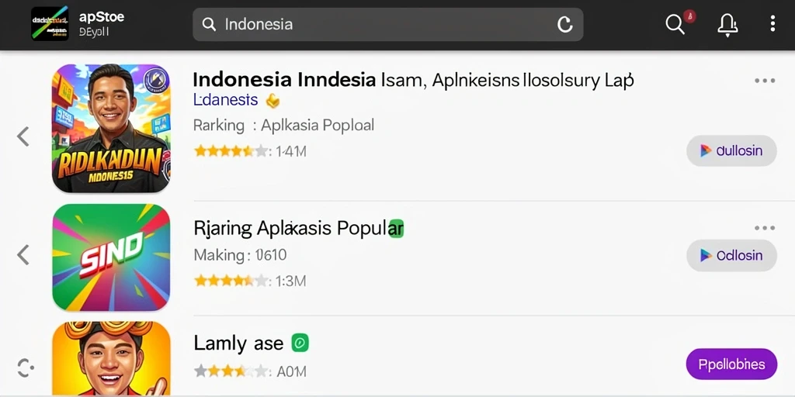Screen dimensions: 795x397
Task: Open more options for Rjaring Aplakasis Popular
Action: pyautogui.click(x=765, y=229)
